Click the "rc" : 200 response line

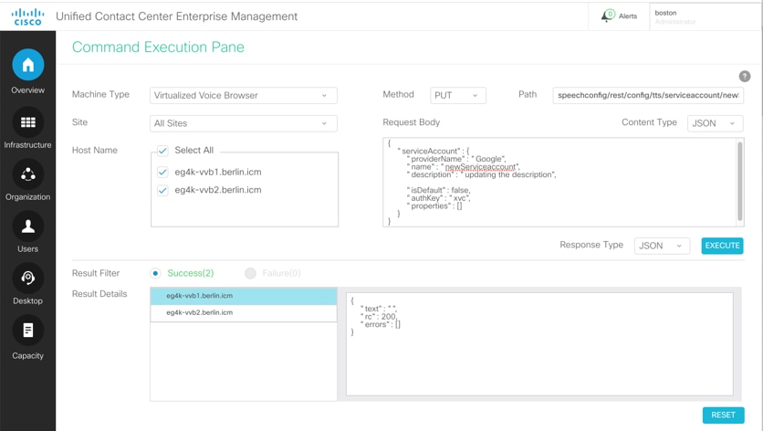378,317
